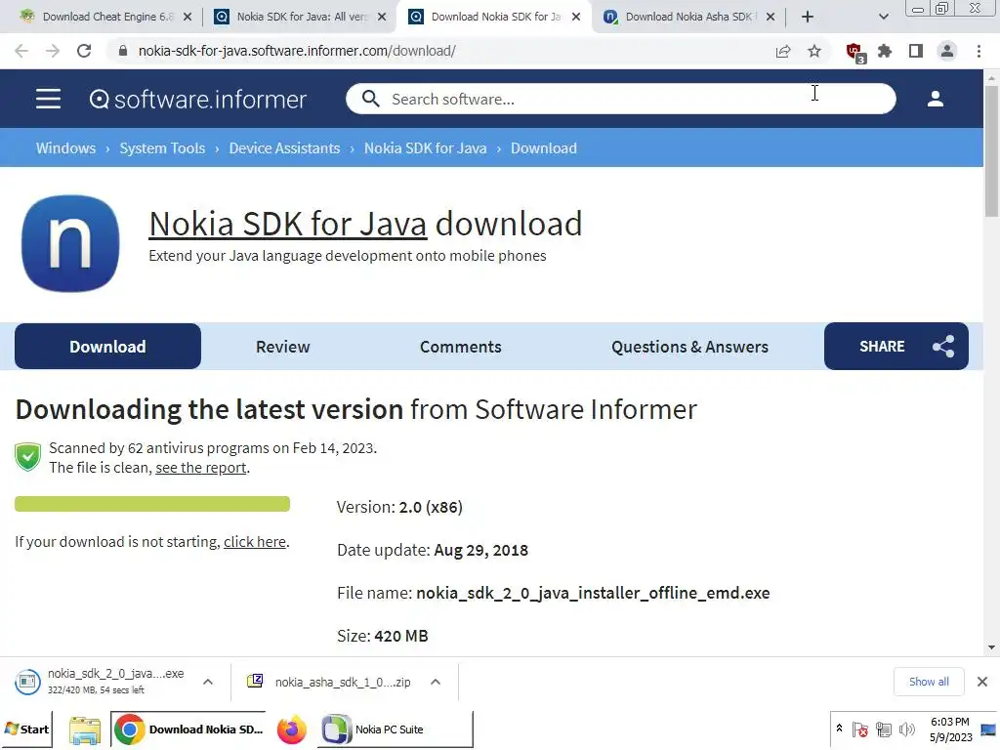
Task: Open the Review tab
Action: pos(282,347)
